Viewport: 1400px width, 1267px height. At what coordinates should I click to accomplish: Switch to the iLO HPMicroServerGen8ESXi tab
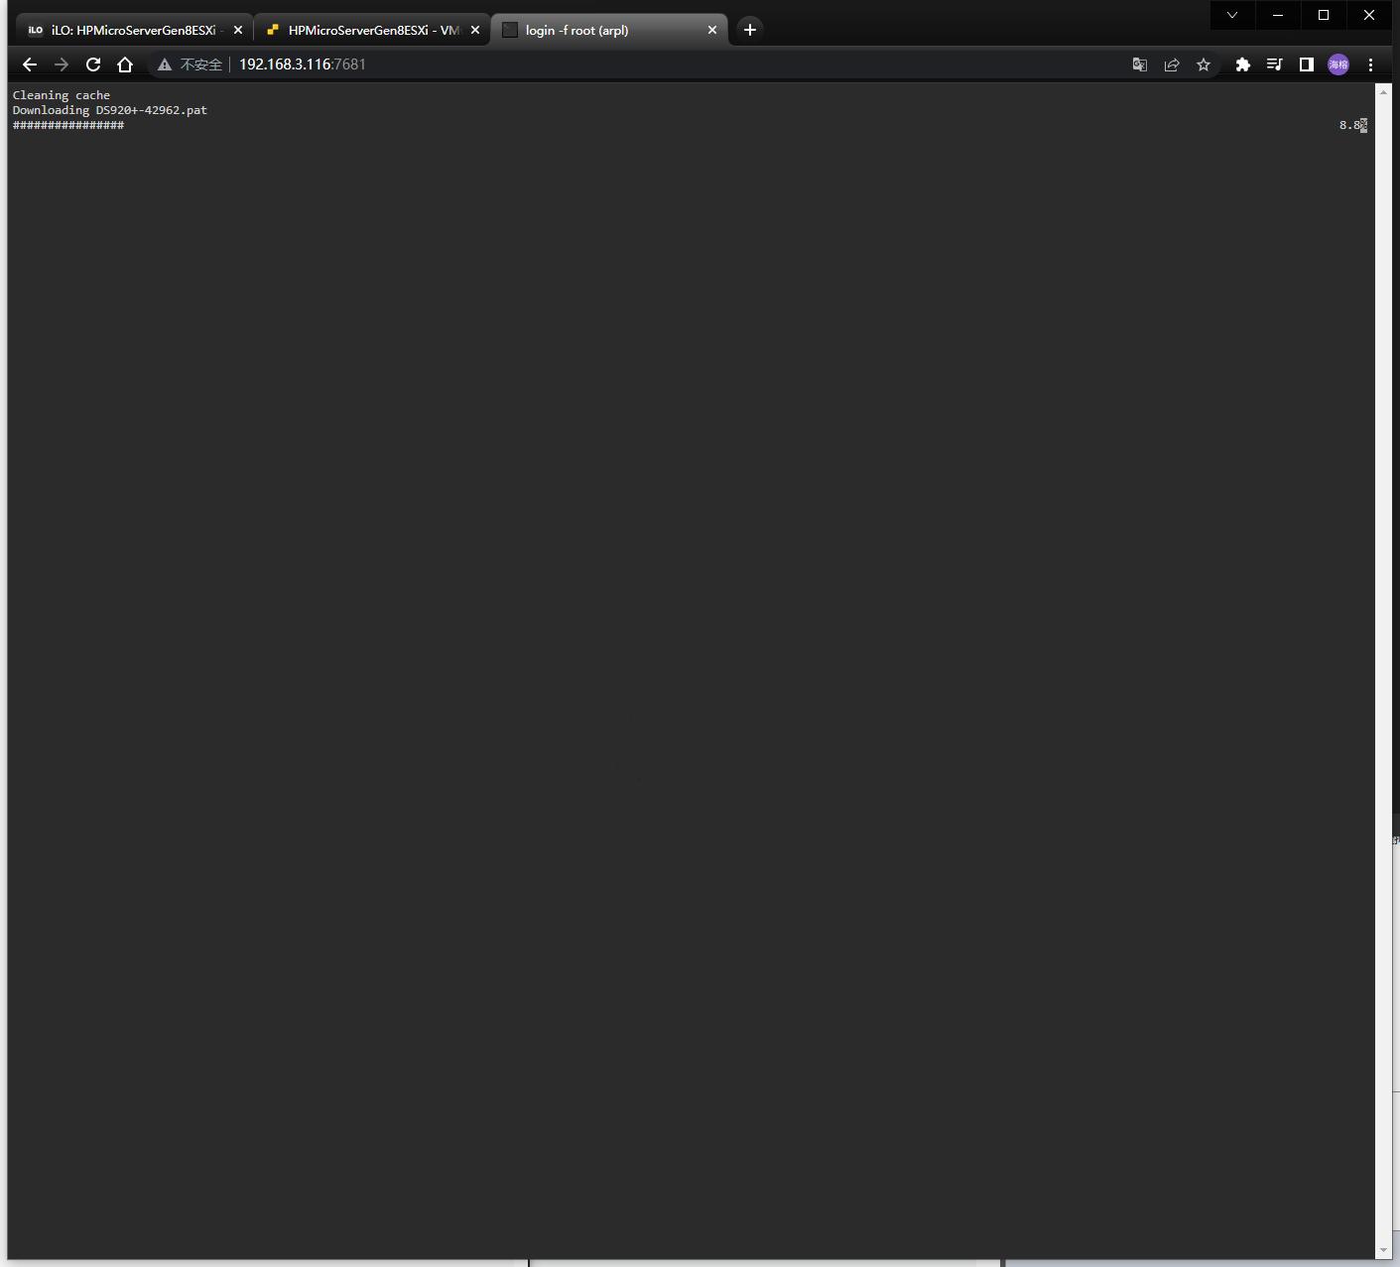[x=133, y=30]
